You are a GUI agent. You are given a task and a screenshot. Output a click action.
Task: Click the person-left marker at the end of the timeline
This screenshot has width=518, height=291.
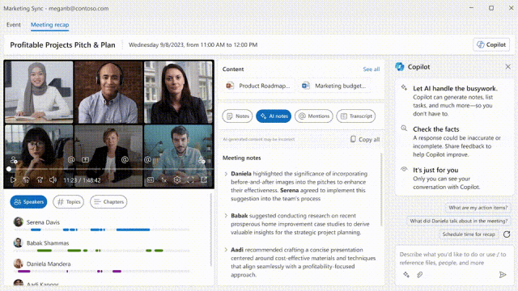point(202,160)
